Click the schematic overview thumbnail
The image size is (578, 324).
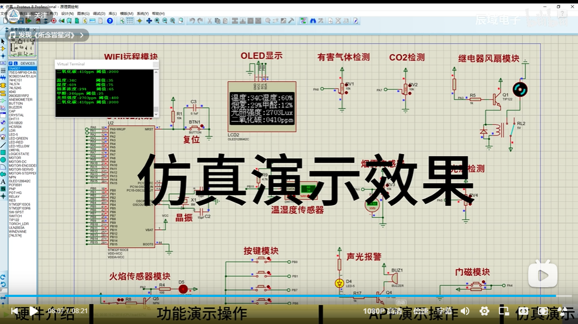tap(23, 48)
